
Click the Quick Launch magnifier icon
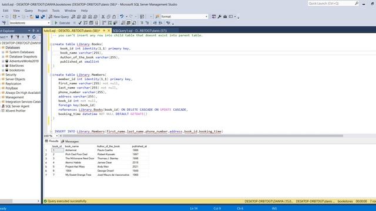pyautogui.click(x=357, y=4)
